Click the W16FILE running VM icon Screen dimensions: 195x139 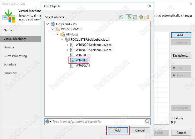pos(72,60)
